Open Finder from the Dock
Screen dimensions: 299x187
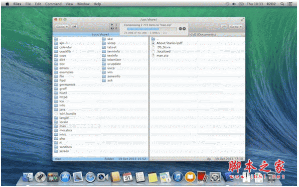(28, 177)
